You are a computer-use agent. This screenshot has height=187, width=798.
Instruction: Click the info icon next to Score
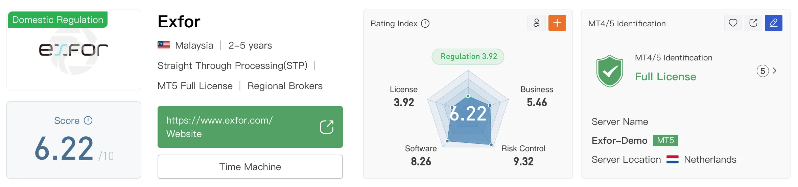[88, 121]
